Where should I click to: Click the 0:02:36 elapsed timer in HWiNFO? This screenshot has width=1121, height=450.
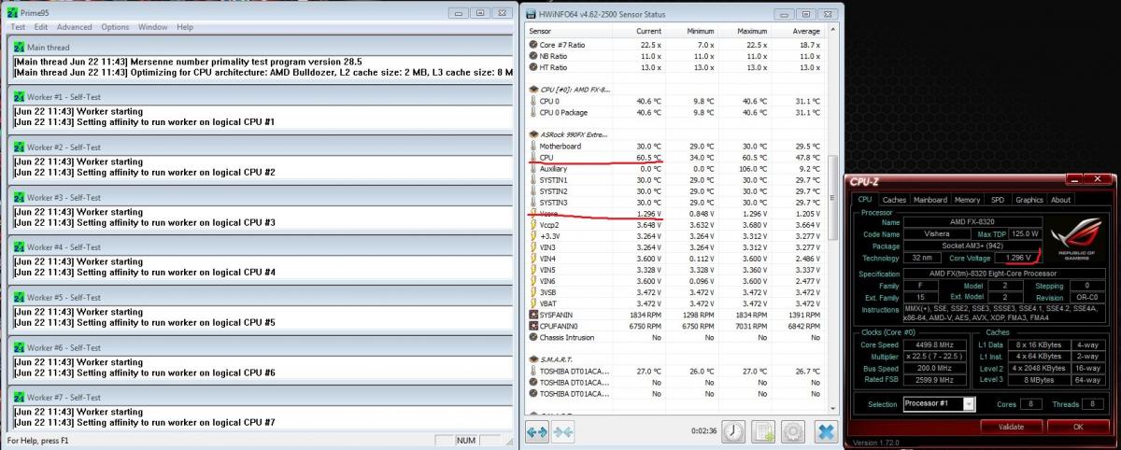pyautogui.click(x=703, y=432)
